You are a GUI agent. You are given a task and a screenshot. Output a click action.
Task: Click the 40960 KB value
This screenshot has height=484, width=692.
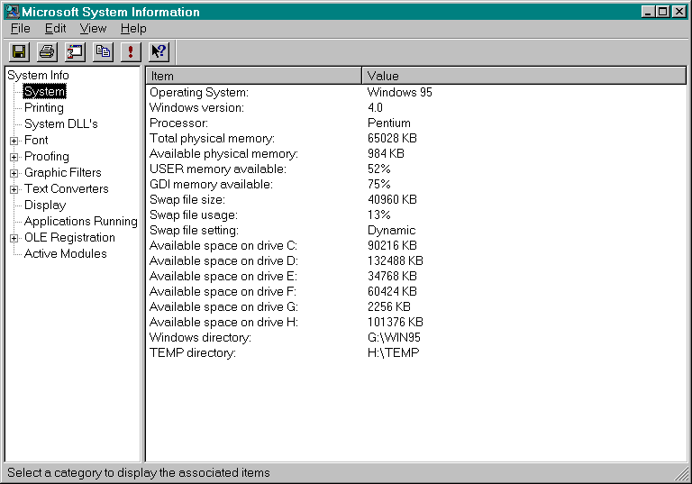[x=392, y=199]
